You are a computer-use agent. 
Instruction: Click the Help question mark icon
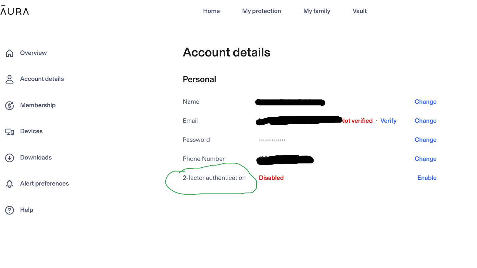(10, 210)
